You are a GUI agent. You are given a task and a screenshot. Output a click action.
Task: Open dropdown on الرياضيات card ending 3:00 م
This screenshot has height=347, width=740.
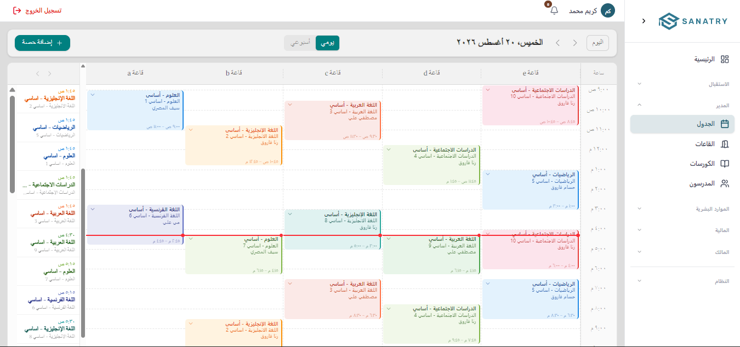click(488, 174)
